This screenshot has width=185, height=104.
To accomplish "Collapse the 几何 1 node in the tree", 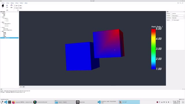I will pos(1,17).
